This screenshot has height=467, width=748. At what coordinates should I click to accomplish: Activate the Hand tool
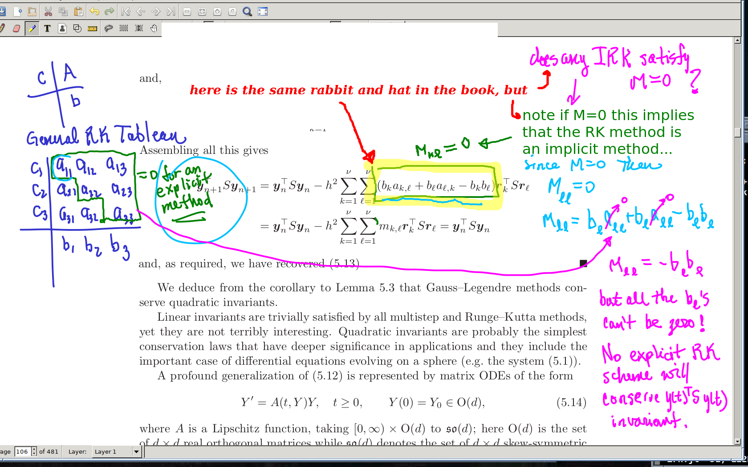tap(154, 28)
